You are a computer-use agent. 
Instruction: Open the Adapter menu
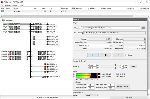tap(8, 5)
